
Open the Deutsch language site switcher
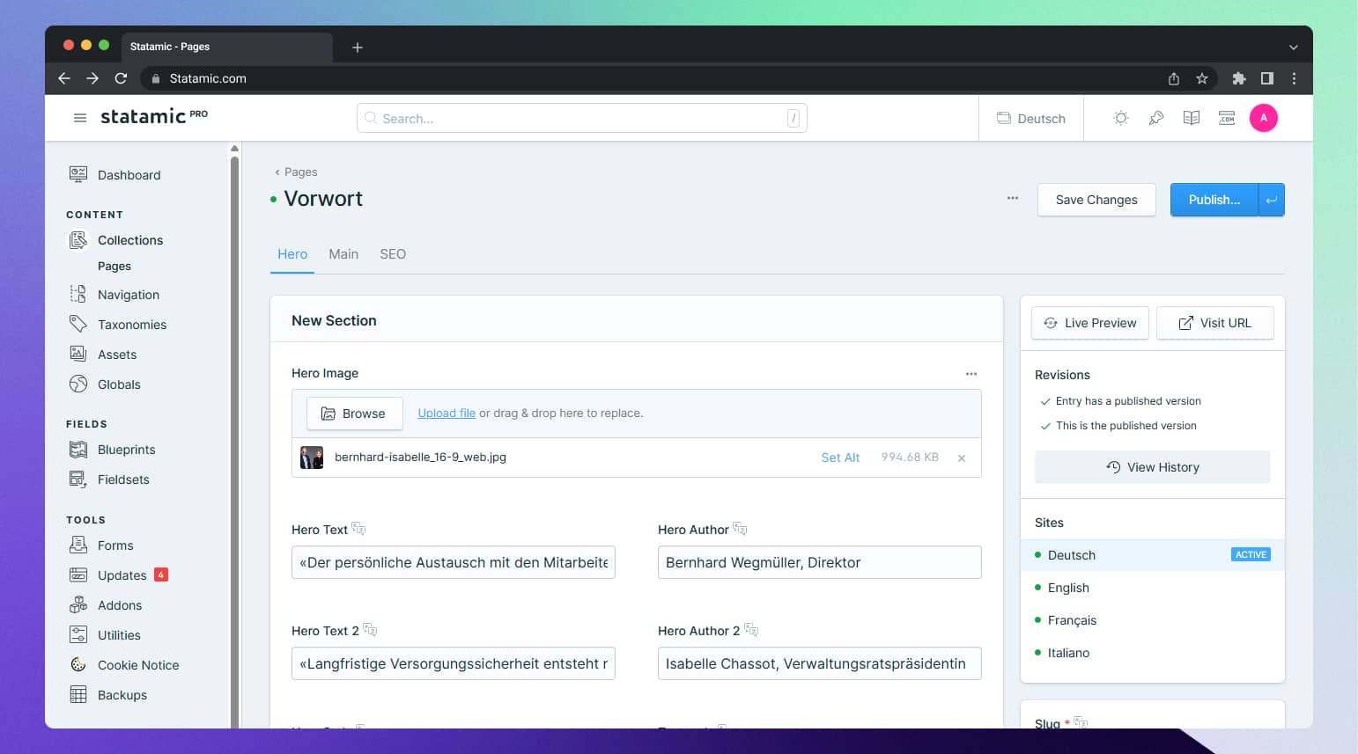pos(1030,117)
